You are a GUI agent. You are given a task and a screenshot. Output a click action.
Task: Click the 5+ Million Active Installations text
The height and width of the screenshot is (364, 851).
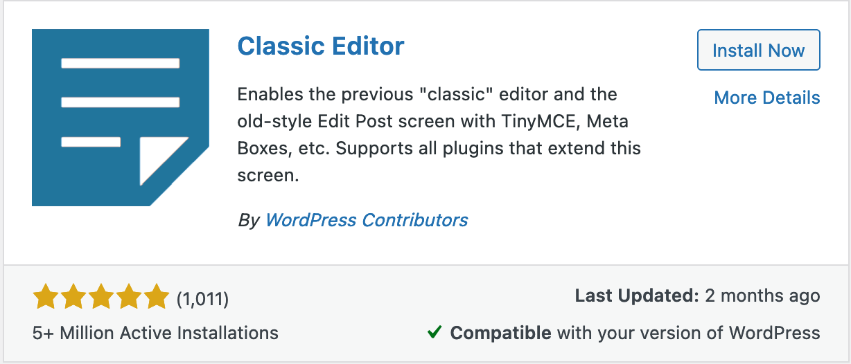(x=155, y=333)
